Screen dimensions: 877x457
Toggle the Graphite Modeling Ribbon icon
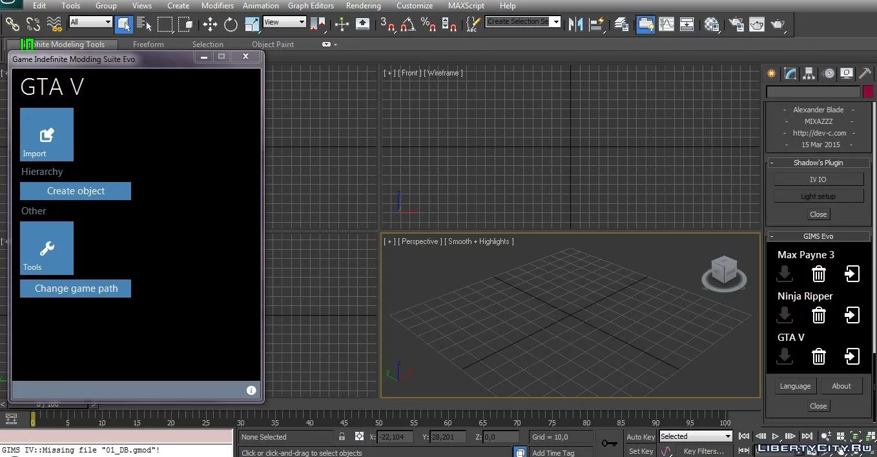tap(645, 25)
